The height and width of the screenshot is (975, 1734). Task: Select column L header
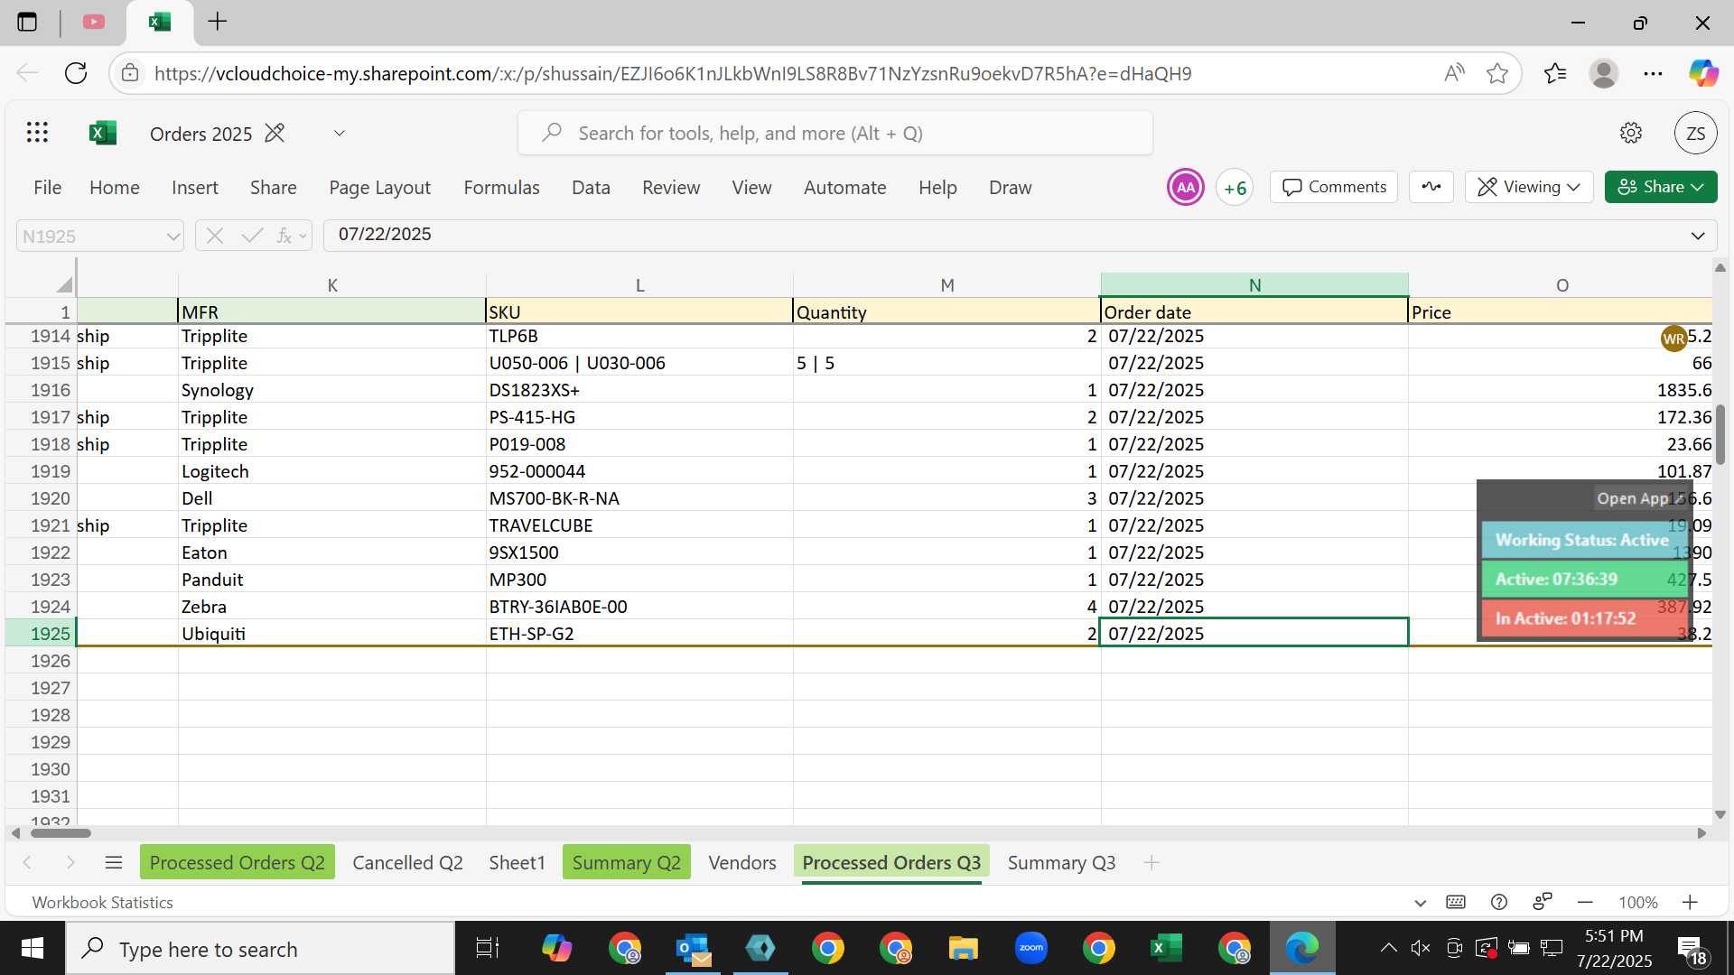pos(639,284)
